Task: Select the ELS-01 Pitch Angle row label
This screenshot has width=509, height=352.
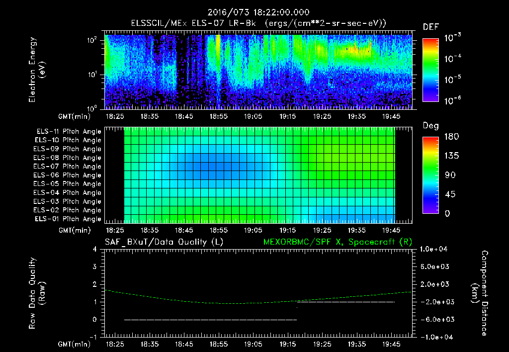Action: click(x=68, y=219)
